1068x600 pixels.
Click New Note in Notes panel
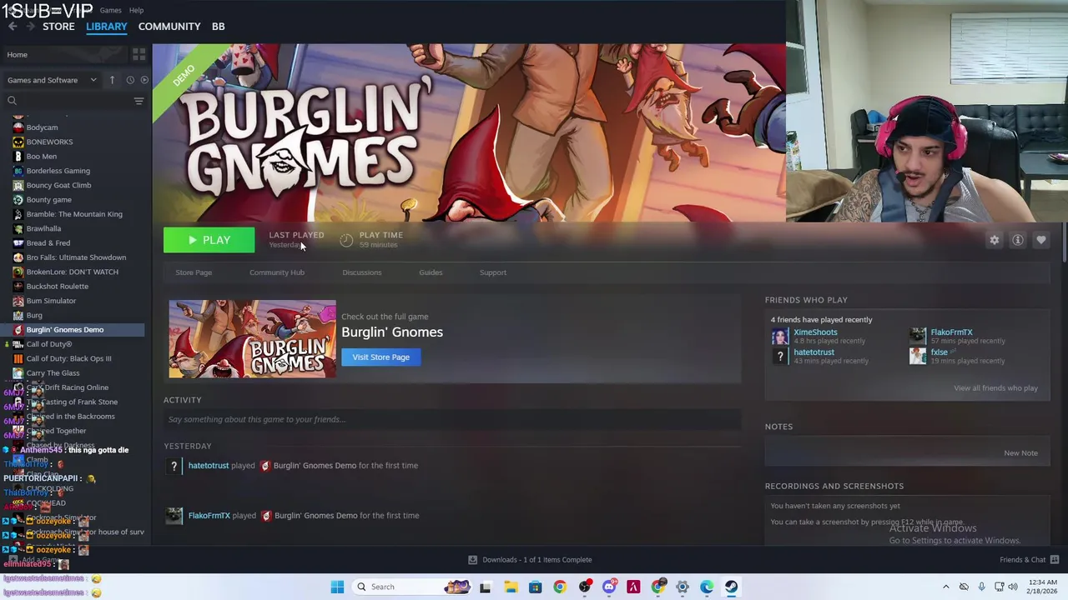point(1020,452)
